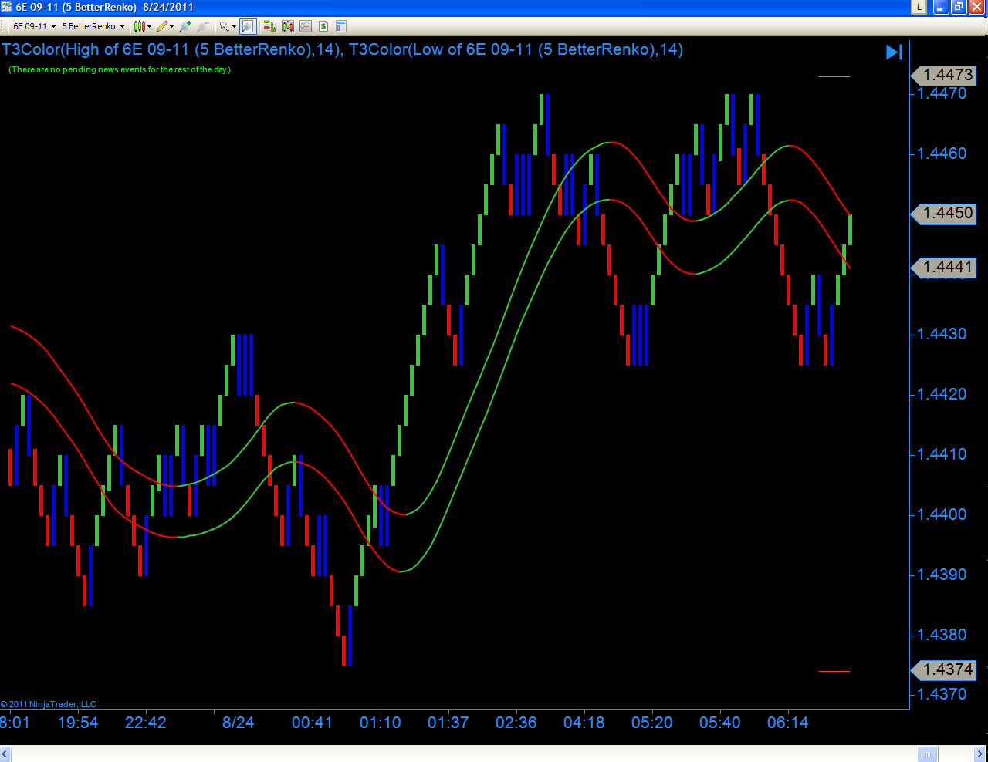Click the 1.4450 current price marker
The image size is (988, 762).
(943, 213)
